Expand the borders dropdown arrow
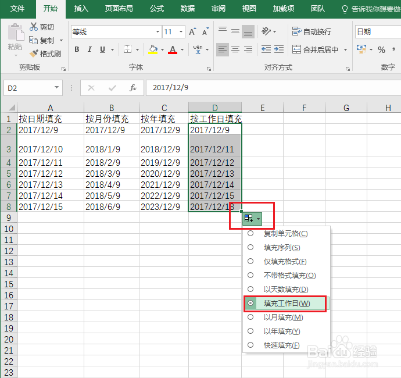401x378 pixels. pyautogui.click(x=138, y=49)
